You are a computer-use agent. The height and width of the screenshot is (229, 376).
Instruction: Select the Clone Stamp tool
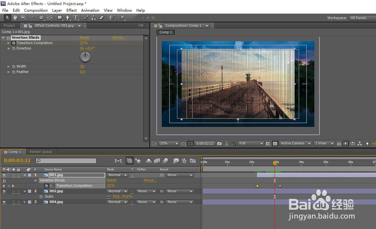coord(94,18)
